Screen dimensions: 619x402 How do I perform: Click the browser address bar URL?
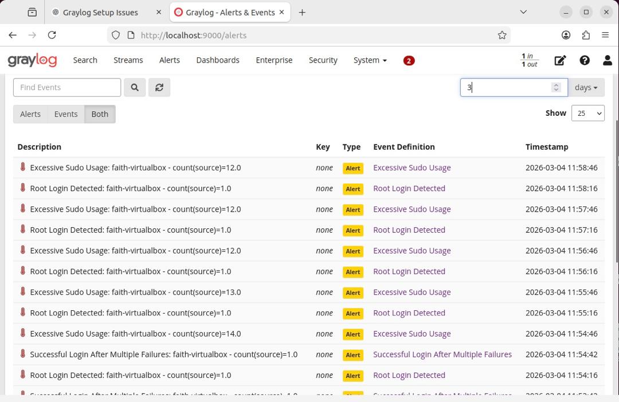pos(194,36)
